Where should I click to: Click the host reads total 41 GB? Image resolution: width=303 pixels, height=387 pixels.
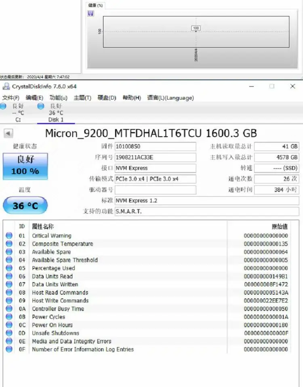point(276,146)
